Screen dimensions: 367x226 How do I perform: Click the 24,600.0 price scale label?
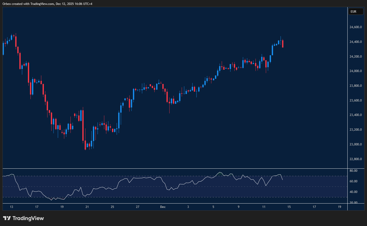pos(356,27)
